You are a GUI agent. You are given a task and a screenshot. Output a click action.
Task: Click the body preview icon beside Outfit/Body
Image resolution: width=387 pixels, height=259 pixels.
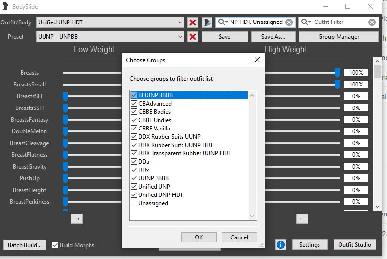[x=207, y=22]
